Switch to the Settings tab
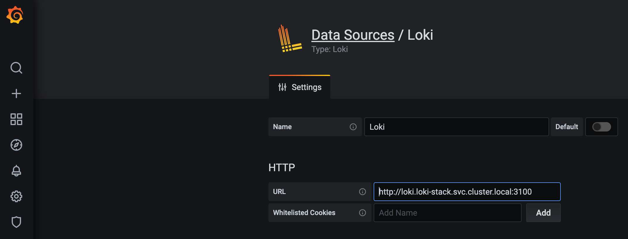 click(306, 87)
